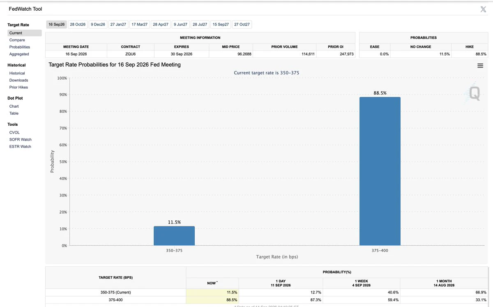Choose the 27 Oct27 meeting tab

[x=242, y=25]
